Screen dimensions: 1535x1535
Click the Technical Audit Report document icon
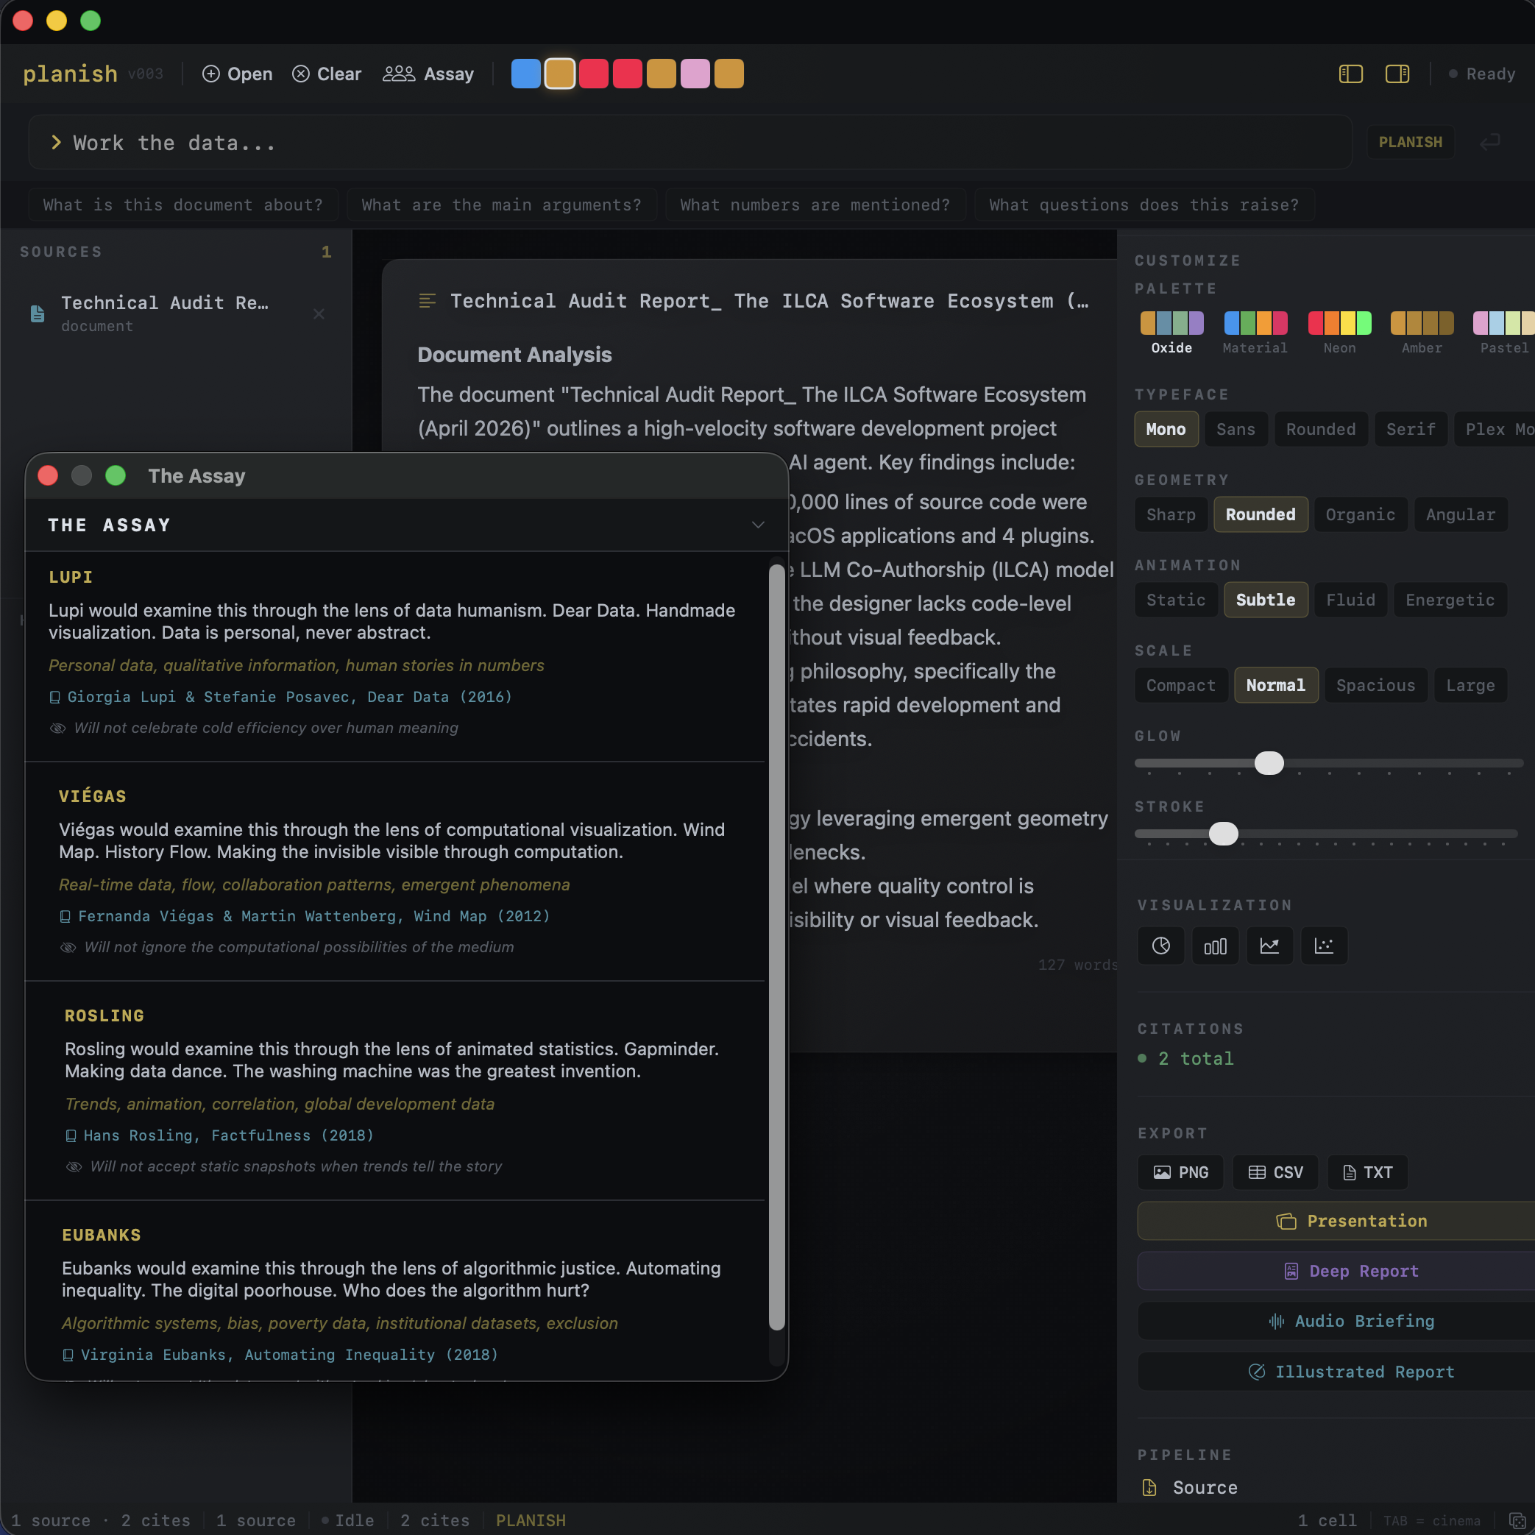click(37, 313)
